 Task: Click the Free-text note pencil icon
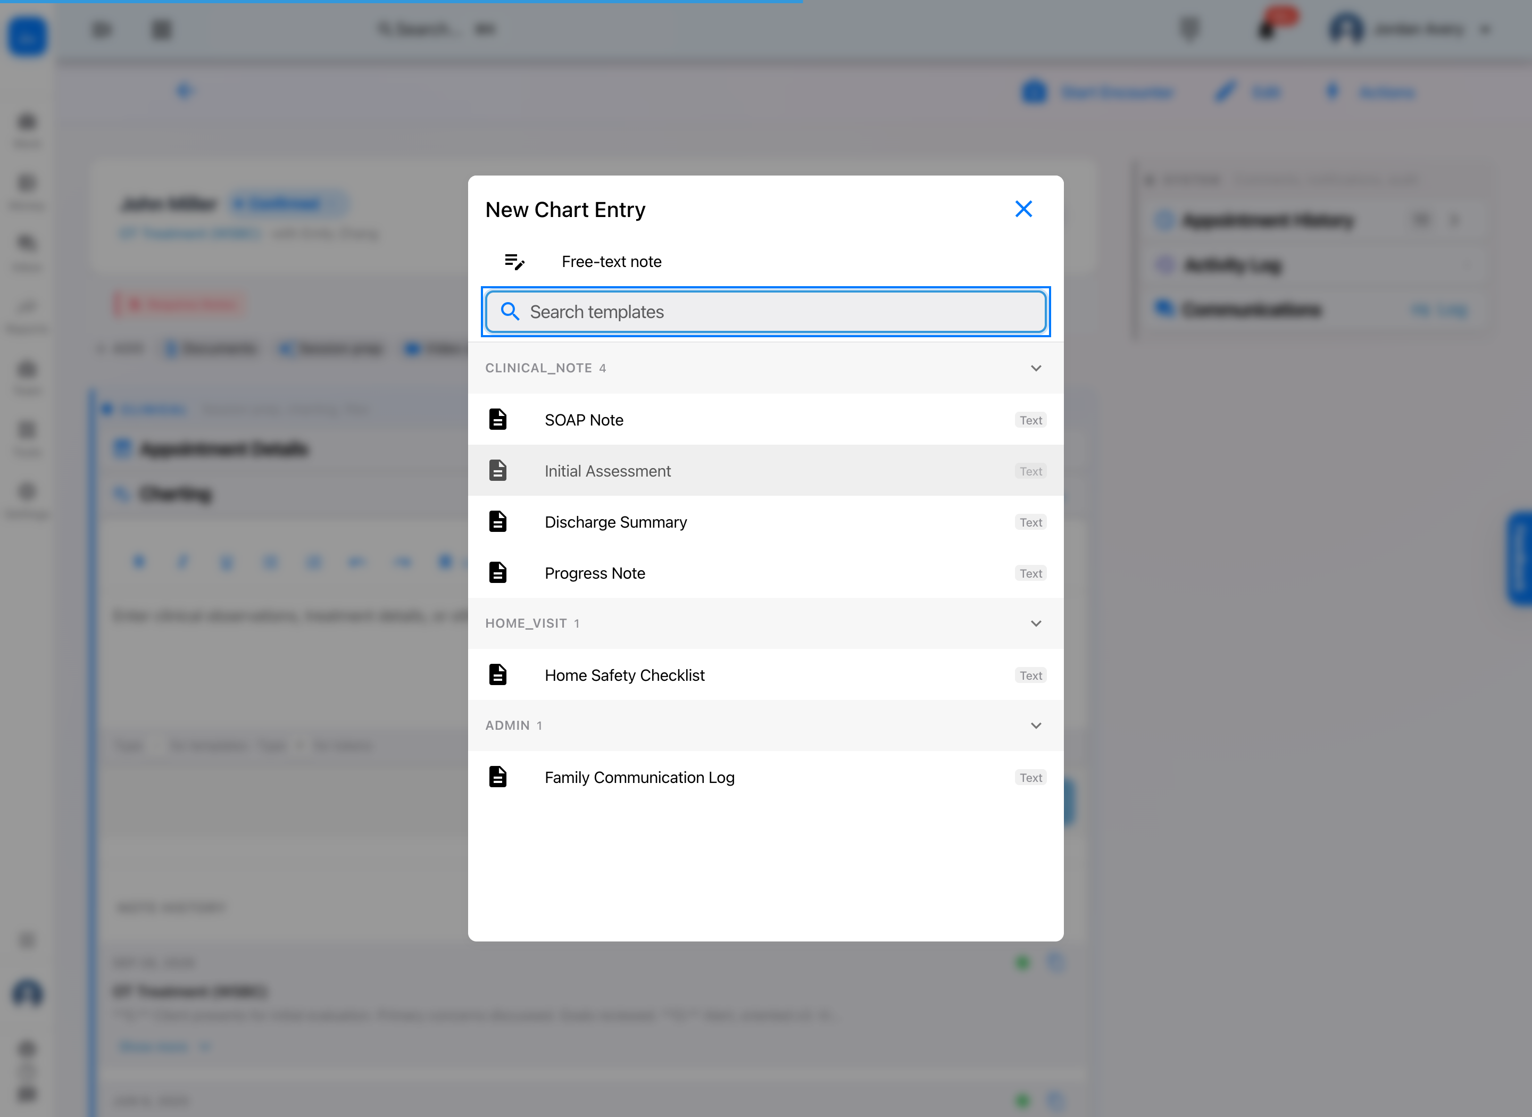[x=514, y=262]
